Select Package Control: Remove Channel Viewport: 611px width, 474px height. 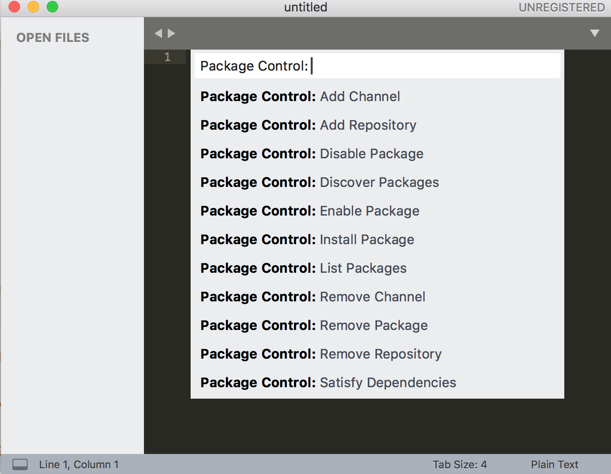coord(377,297)
